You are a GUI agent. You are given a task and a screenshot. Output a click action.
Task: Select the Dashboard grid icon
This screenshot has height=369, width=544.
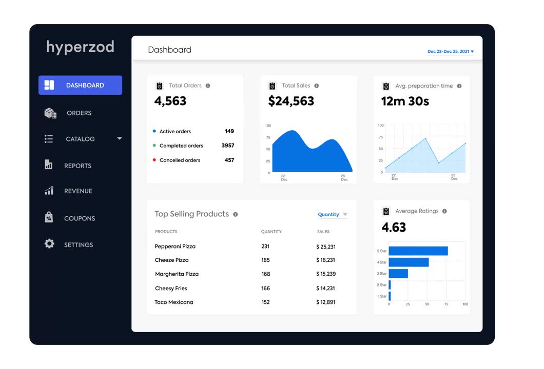50,85
